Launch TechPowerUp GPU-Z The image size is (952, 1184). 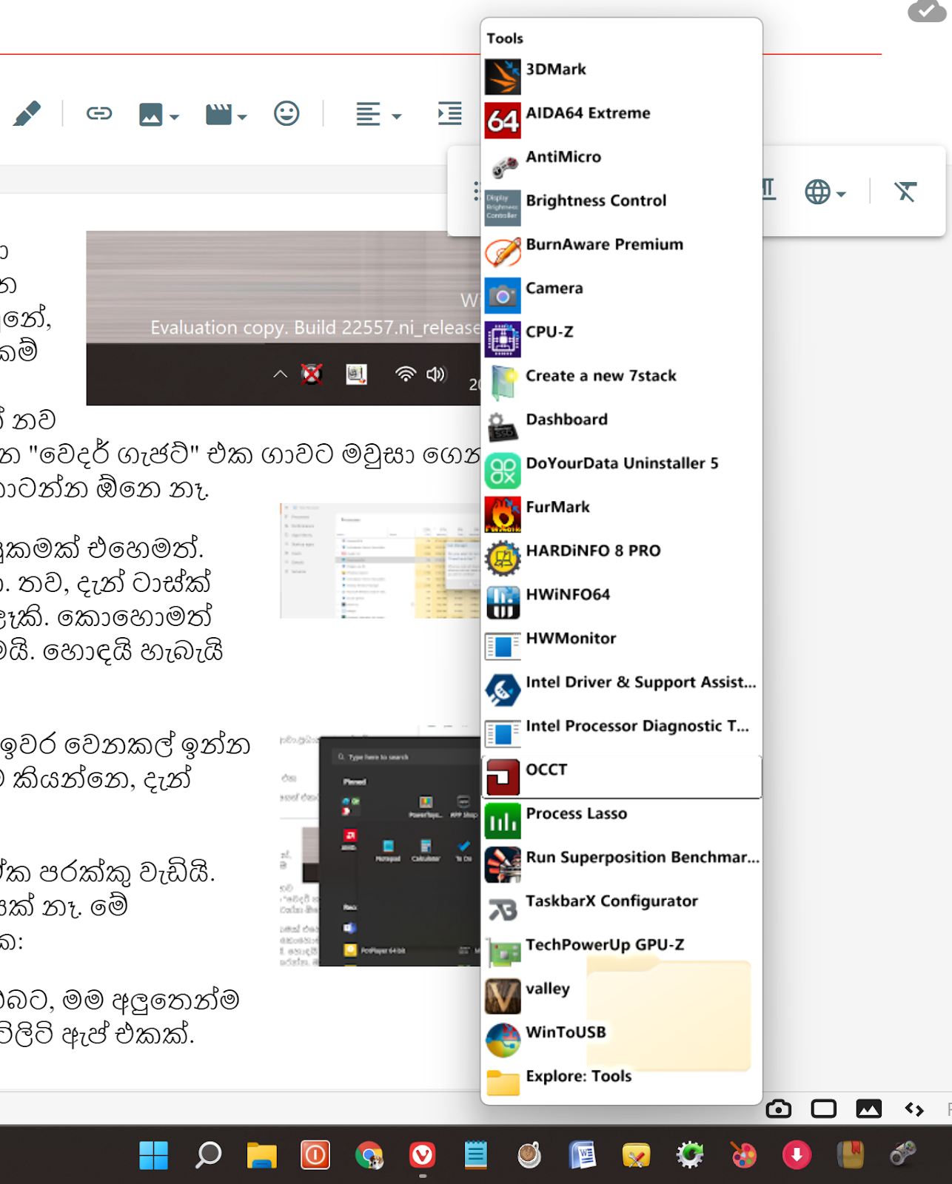[x=621, y=951]
